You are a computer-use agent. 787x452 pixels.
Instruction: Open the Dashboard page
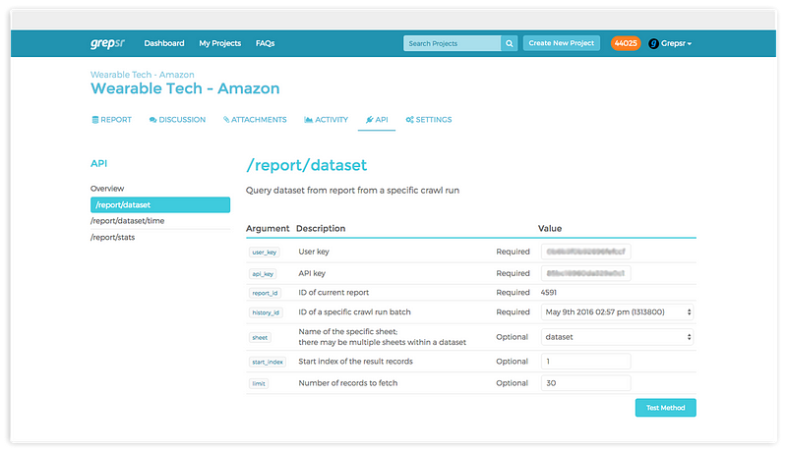pos(164,43)
